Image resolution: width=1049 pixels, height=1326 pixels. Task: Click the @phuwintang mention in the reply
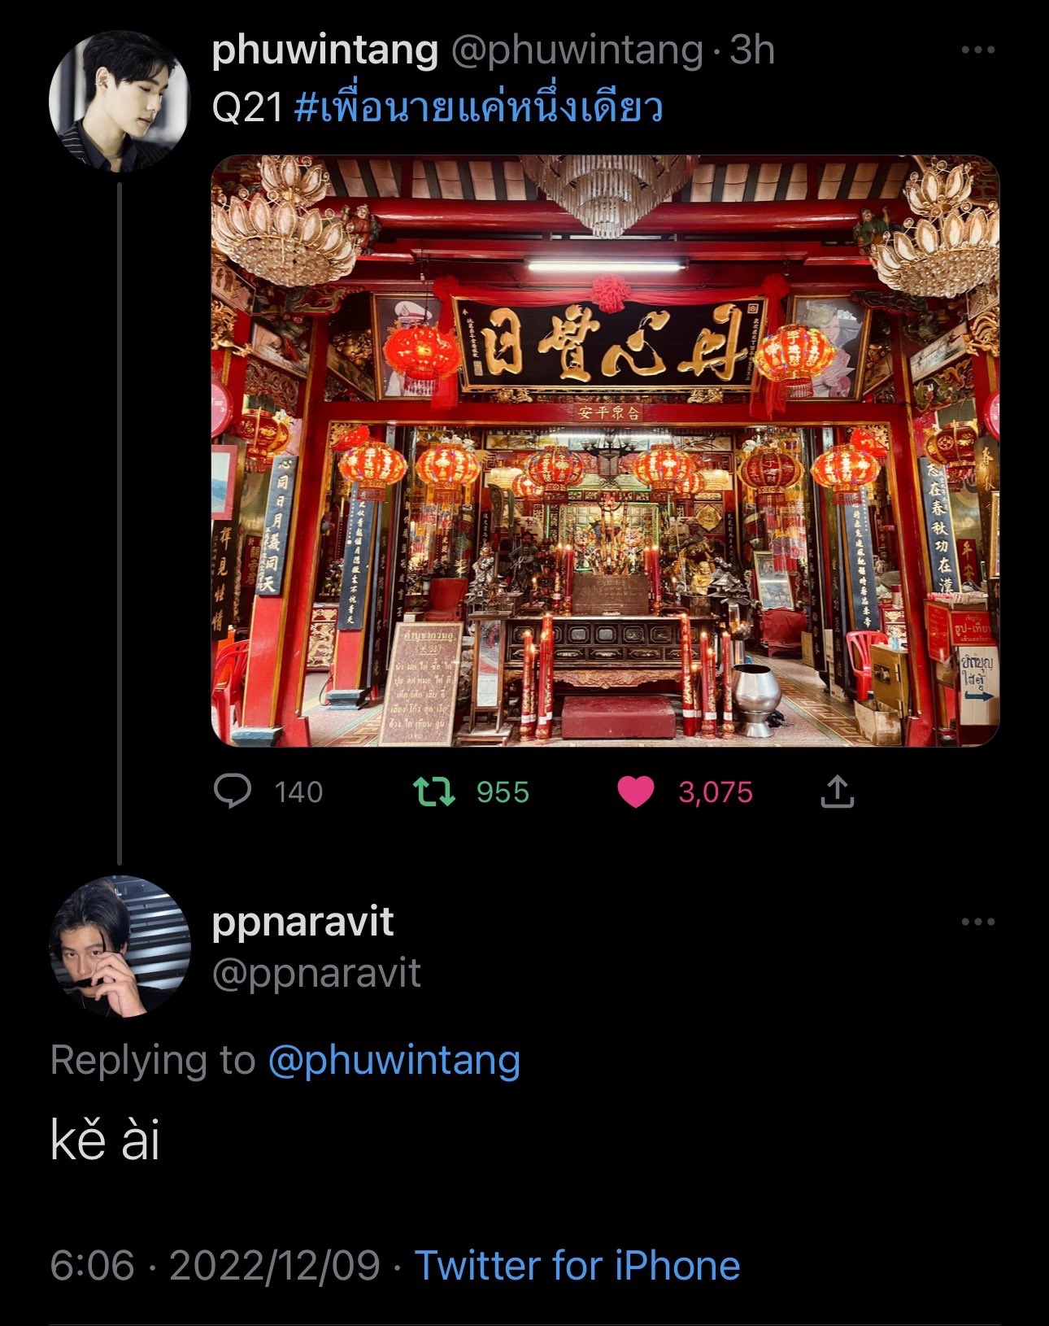coord(394,1061)
